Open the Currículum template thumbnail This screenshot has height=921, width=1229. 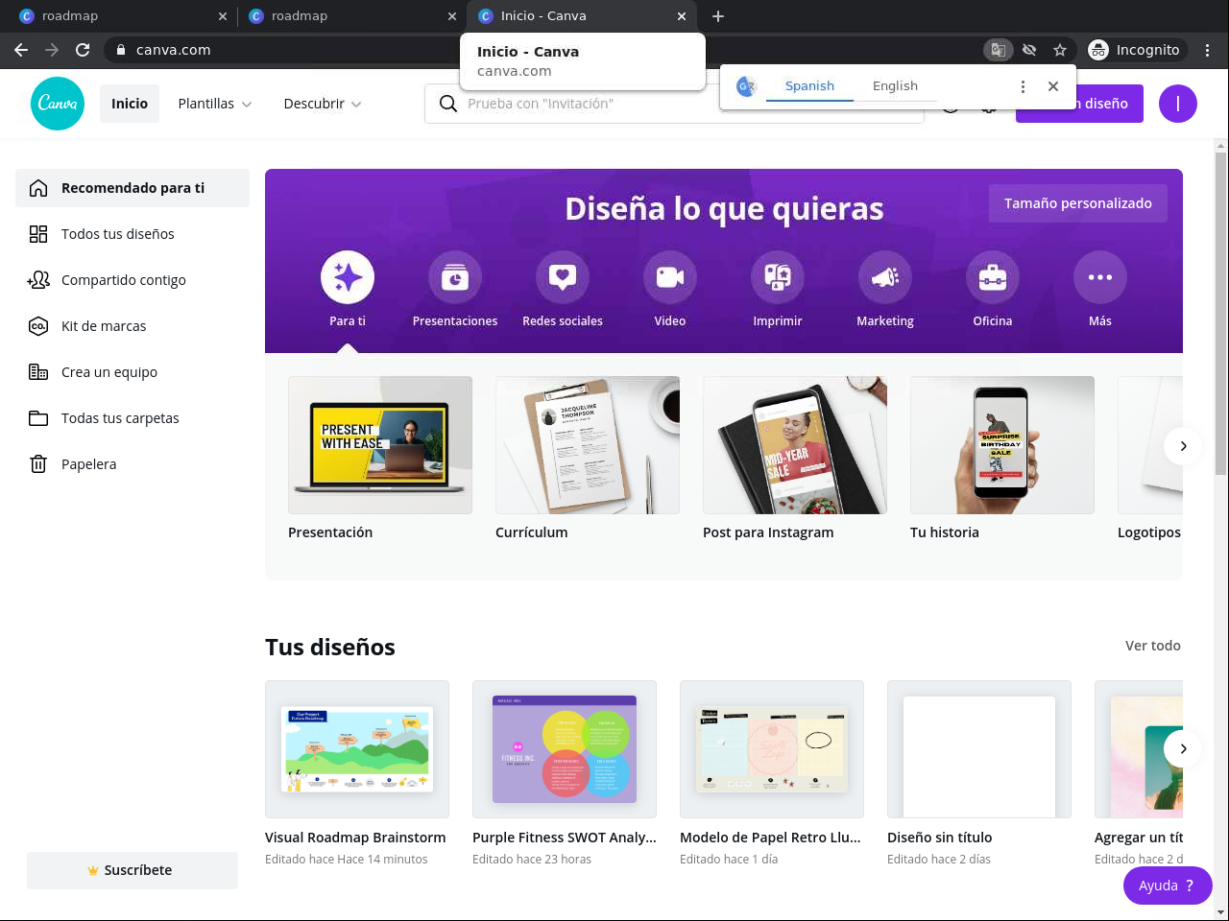click(588, 445)
